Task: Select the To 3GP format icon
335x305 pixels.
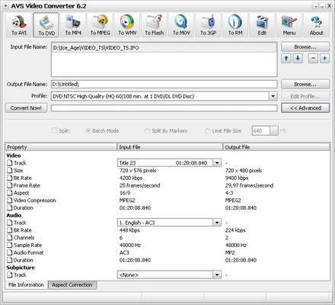Action: point(208,25)
